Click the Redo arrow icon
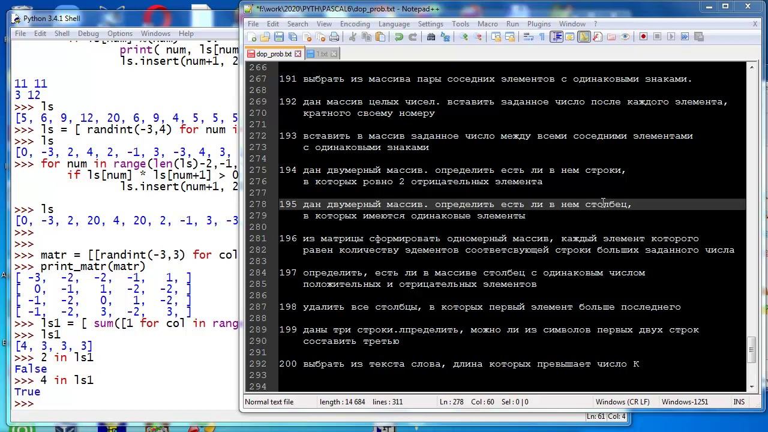This screenshot has height=432, width=768. click(413, 37)
